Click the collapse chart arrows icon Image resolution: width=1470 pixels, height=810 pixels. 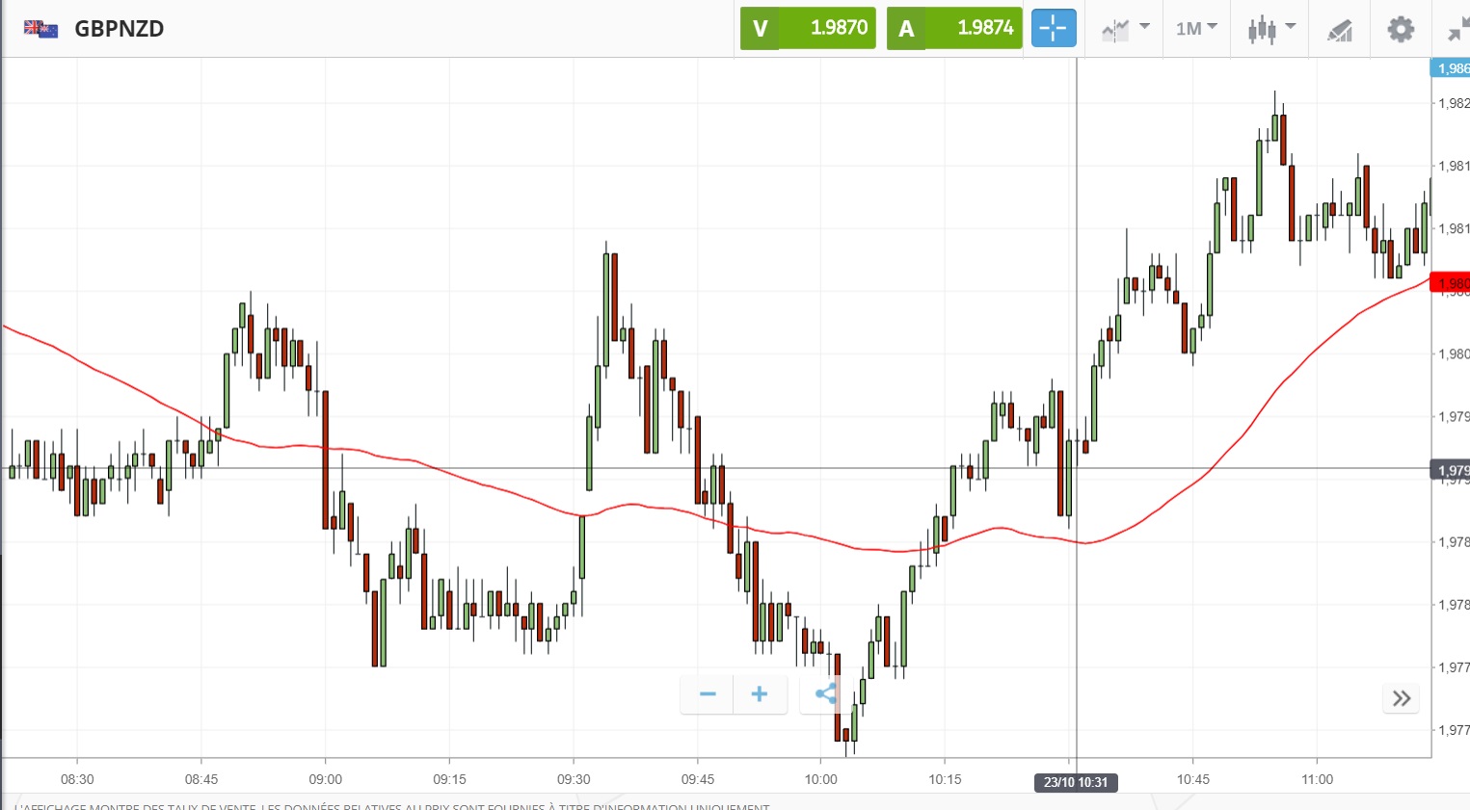[1457, 30]
